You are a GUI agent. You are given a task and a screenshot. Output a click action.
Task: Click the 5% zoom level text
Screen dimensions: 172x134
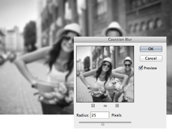coord(105,106)
